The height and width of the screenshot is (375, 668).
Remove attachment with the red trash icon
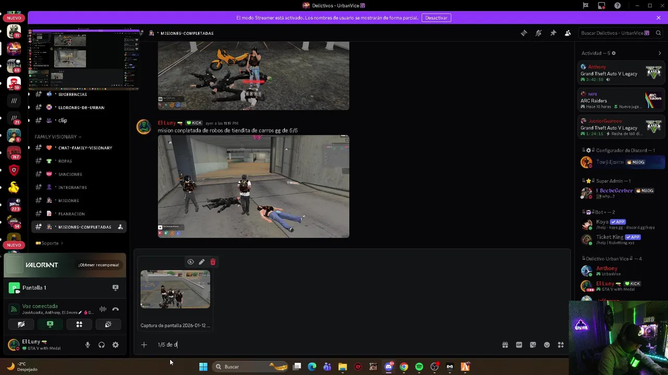coord(212,262)
